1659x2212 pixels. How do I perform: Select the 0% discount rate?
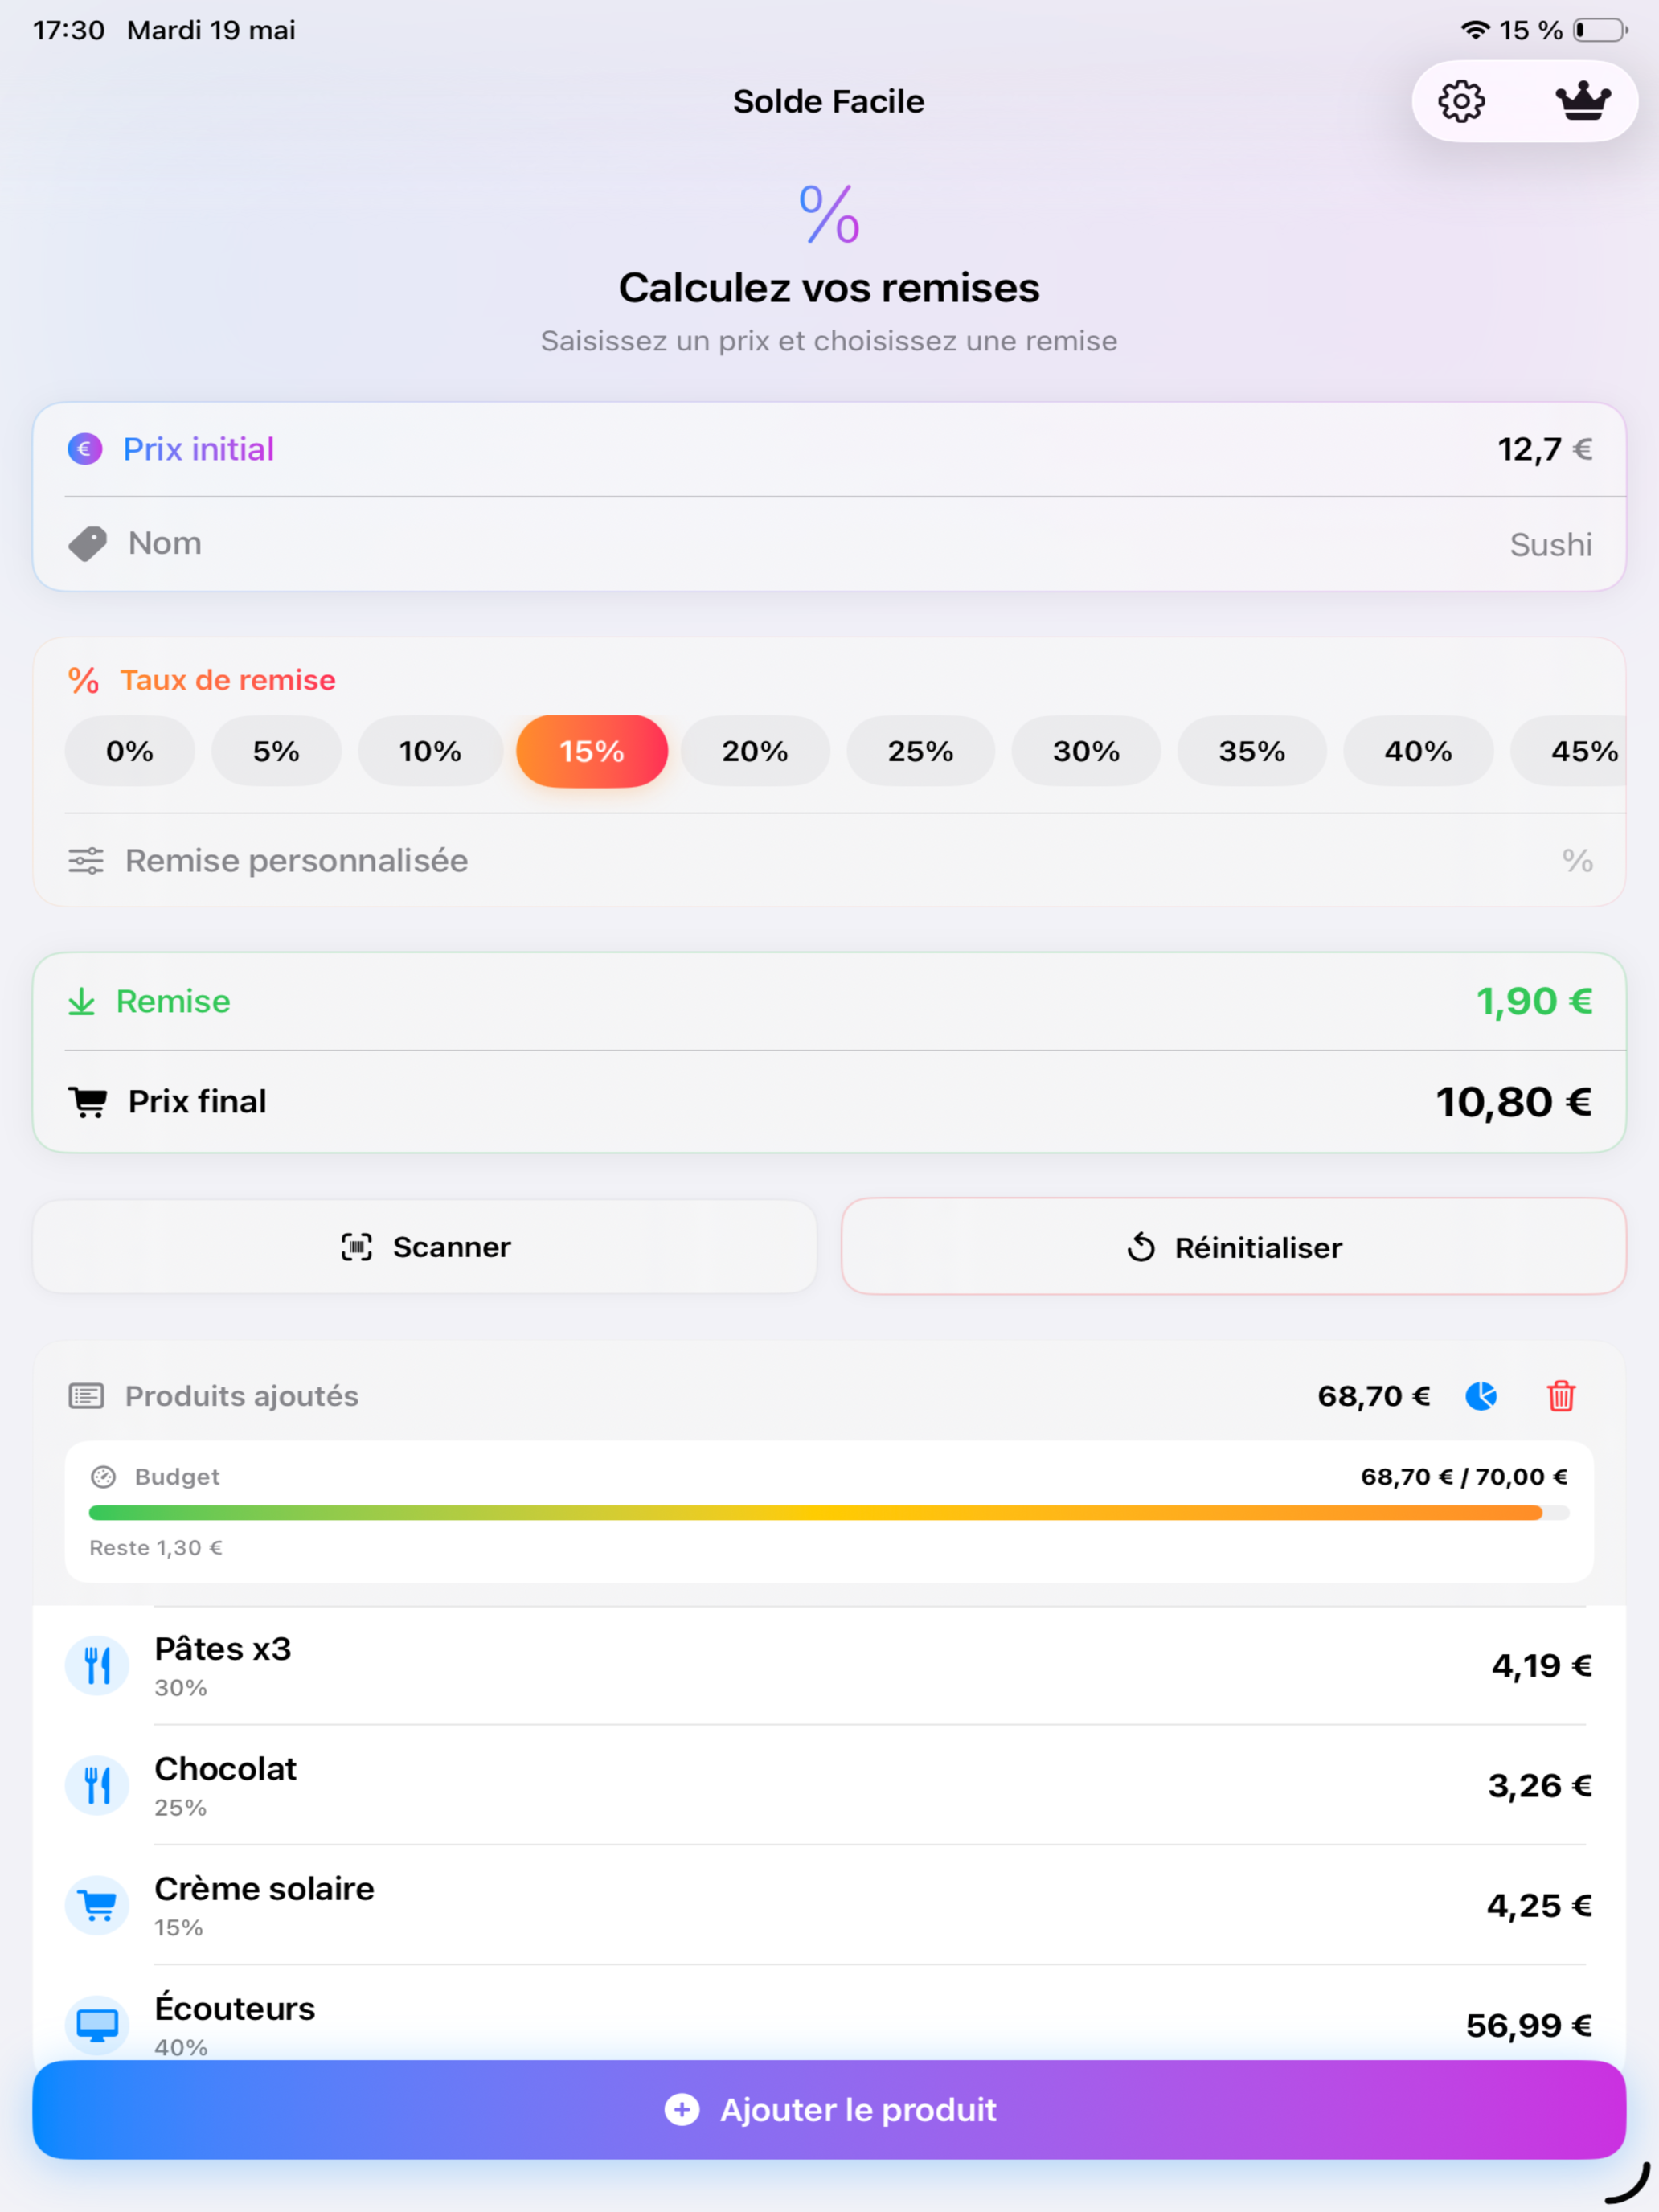click(x=130, y=751)
